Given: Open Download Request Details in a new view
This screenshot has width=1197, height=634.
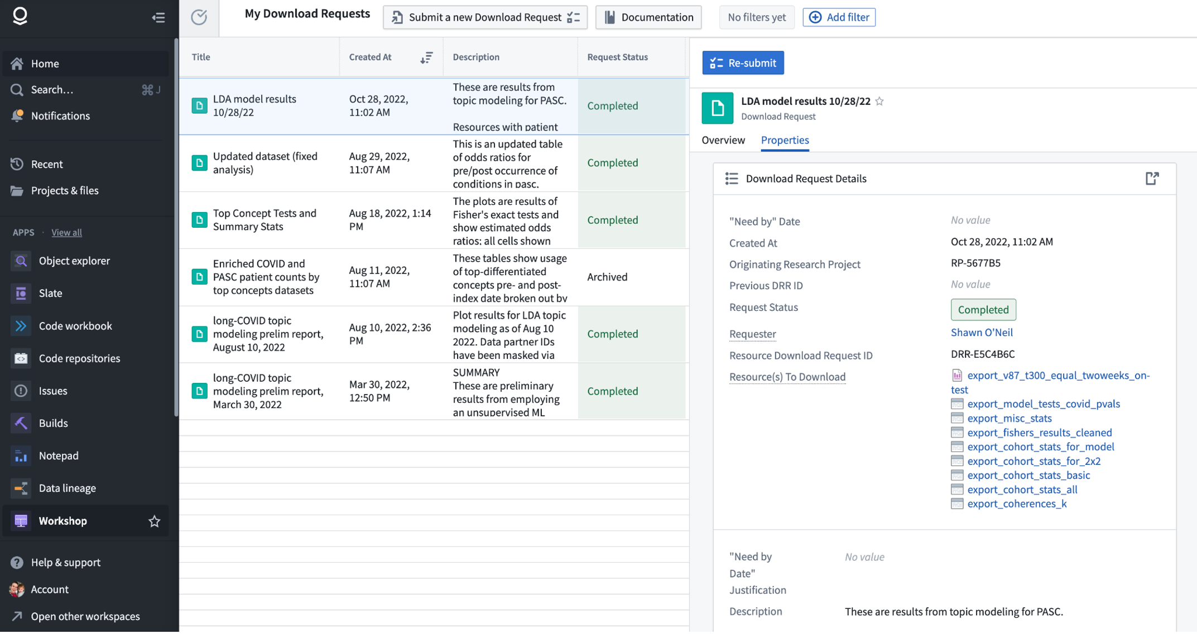Looking at the screenshot, I should tap(1152, 178).
